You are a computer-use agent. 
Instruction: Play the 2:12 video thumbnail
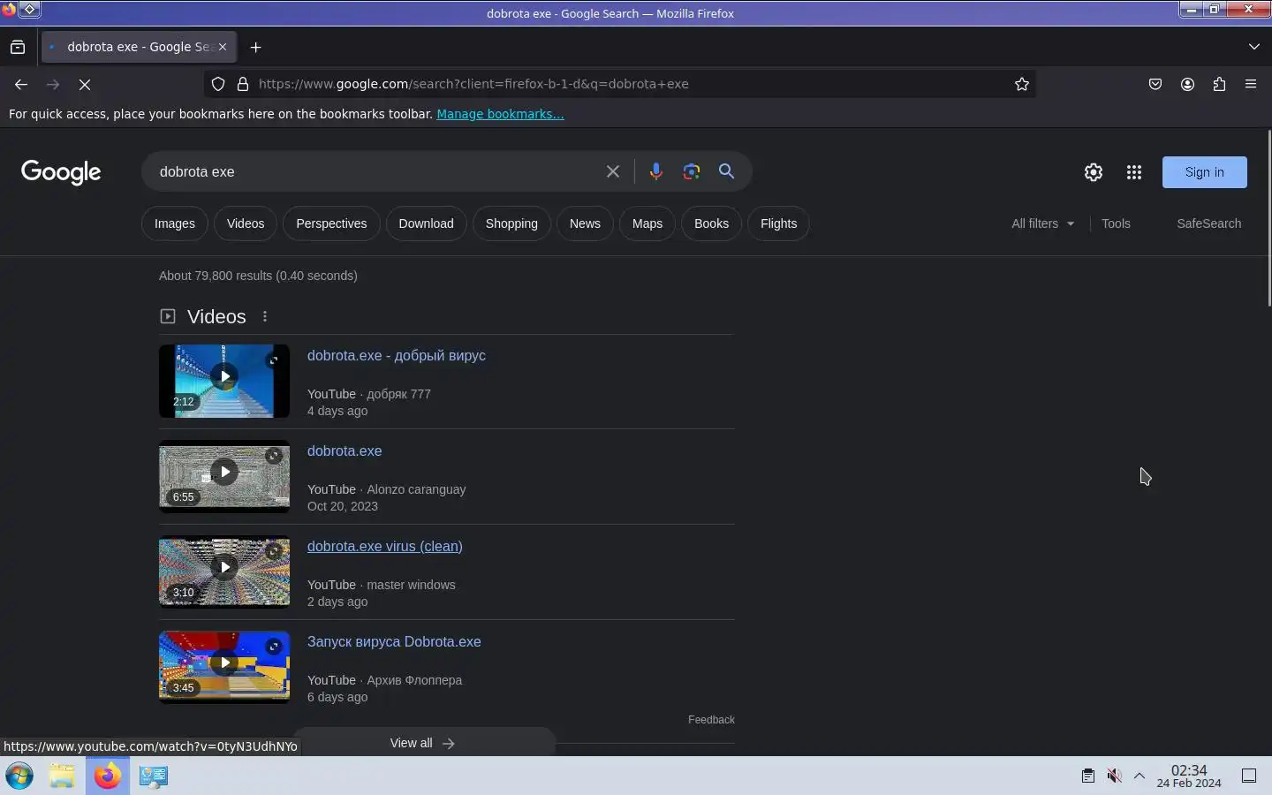(224, 381)
